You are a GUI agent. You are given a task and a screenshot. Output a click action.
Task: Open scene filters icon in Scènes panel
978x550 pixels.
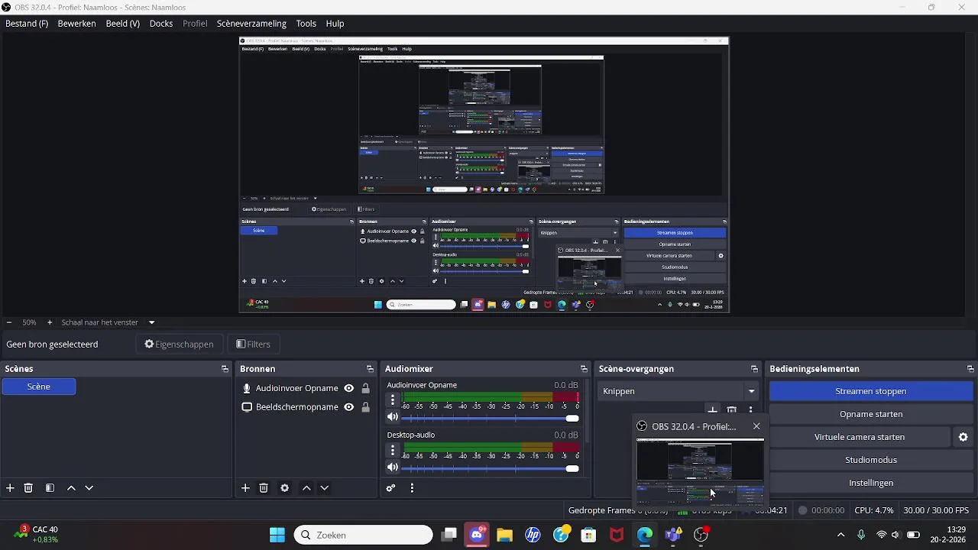50,488
